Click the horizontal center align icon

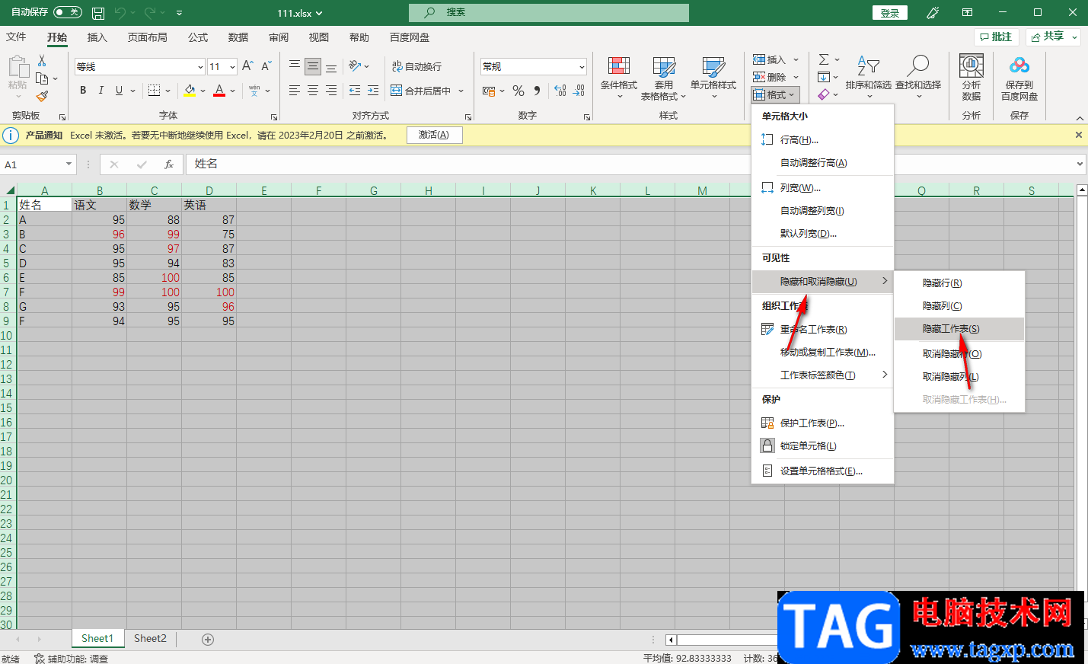(x=313, y=91)
